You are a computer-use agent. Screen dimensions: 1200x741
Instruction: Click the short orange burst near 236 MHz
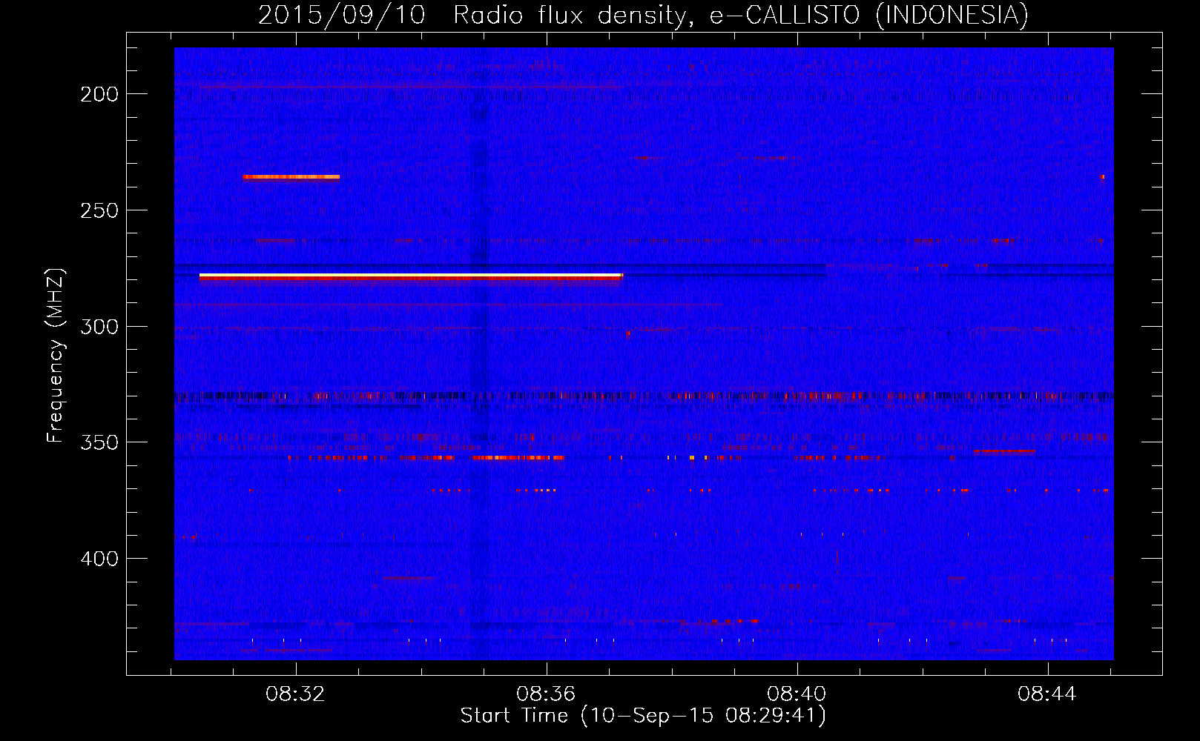point(291,177)
